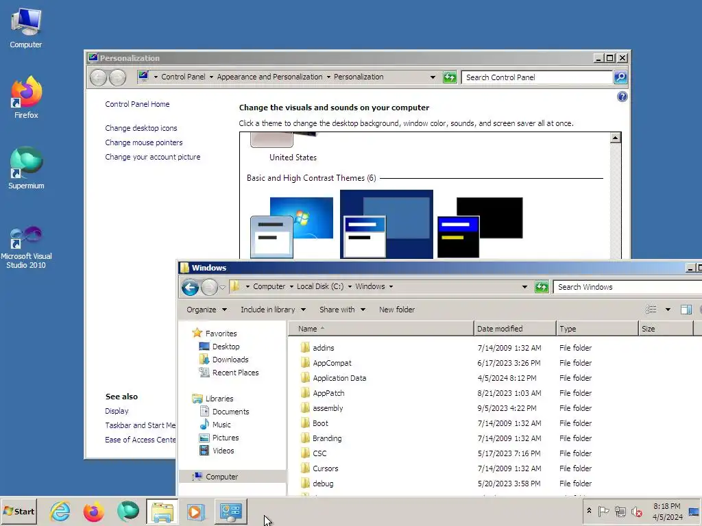Select Music library in navigation pane
The width and height of the screenshot is (702, 526).
pyautogui.click(x=215, y=425)
